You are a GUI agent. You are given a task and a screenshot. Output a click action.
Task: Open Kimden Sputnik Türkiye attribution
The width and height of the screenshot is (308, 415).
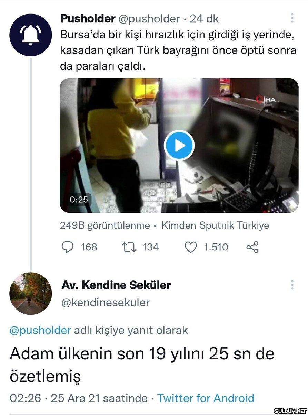tap(216, 226)
